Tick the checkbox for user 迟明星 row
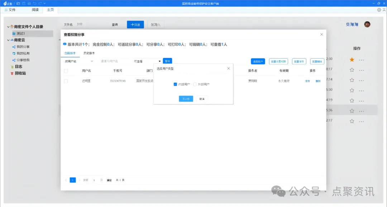387x207 pixels. coord(66,81)
